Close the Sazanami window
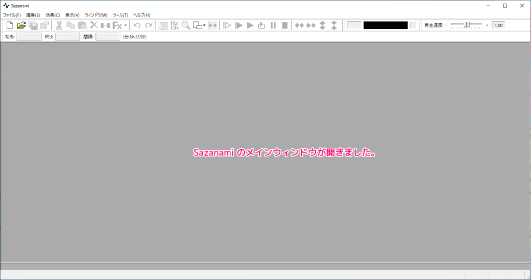Screen dimensions: 531x280 tap(522, 6)
